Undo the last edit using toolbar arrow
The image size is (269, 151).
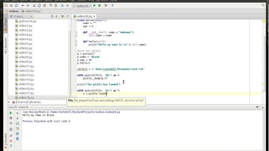(x=23, y=5)
